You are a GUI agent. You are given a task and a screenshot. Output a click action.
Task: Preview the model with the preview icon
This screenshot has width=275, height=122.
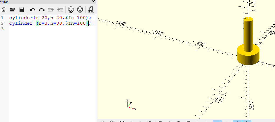[x=71, y=10]
